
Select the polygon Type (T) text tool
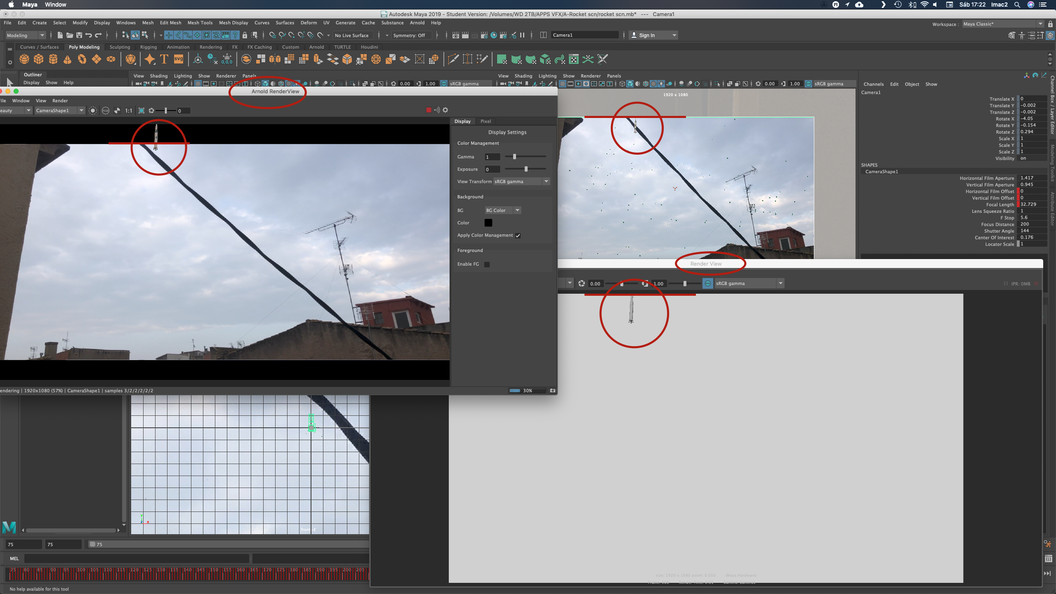(163, 59)
